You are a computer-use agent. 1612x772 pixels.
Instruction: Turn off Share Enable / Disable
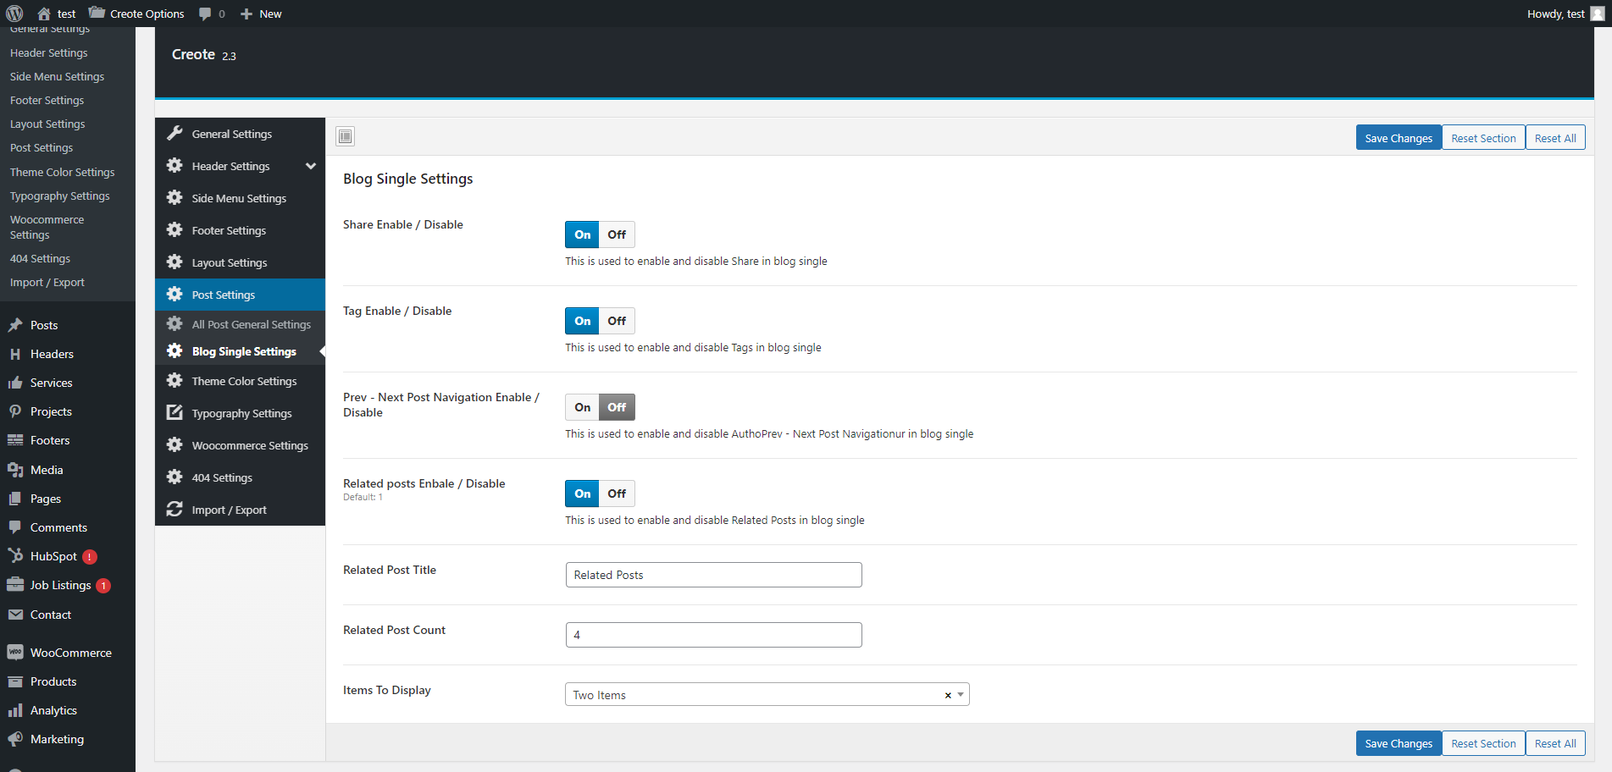pyautogui.click(x=617, y=234)
